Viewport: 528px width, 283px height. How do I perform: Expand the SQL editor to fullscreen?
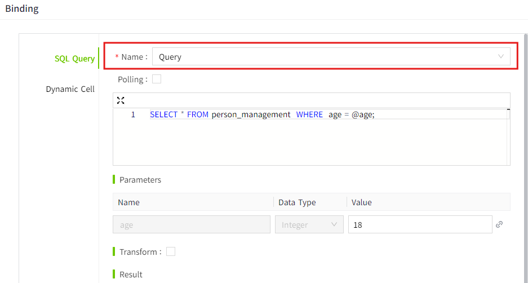click(x=121, y=100)
